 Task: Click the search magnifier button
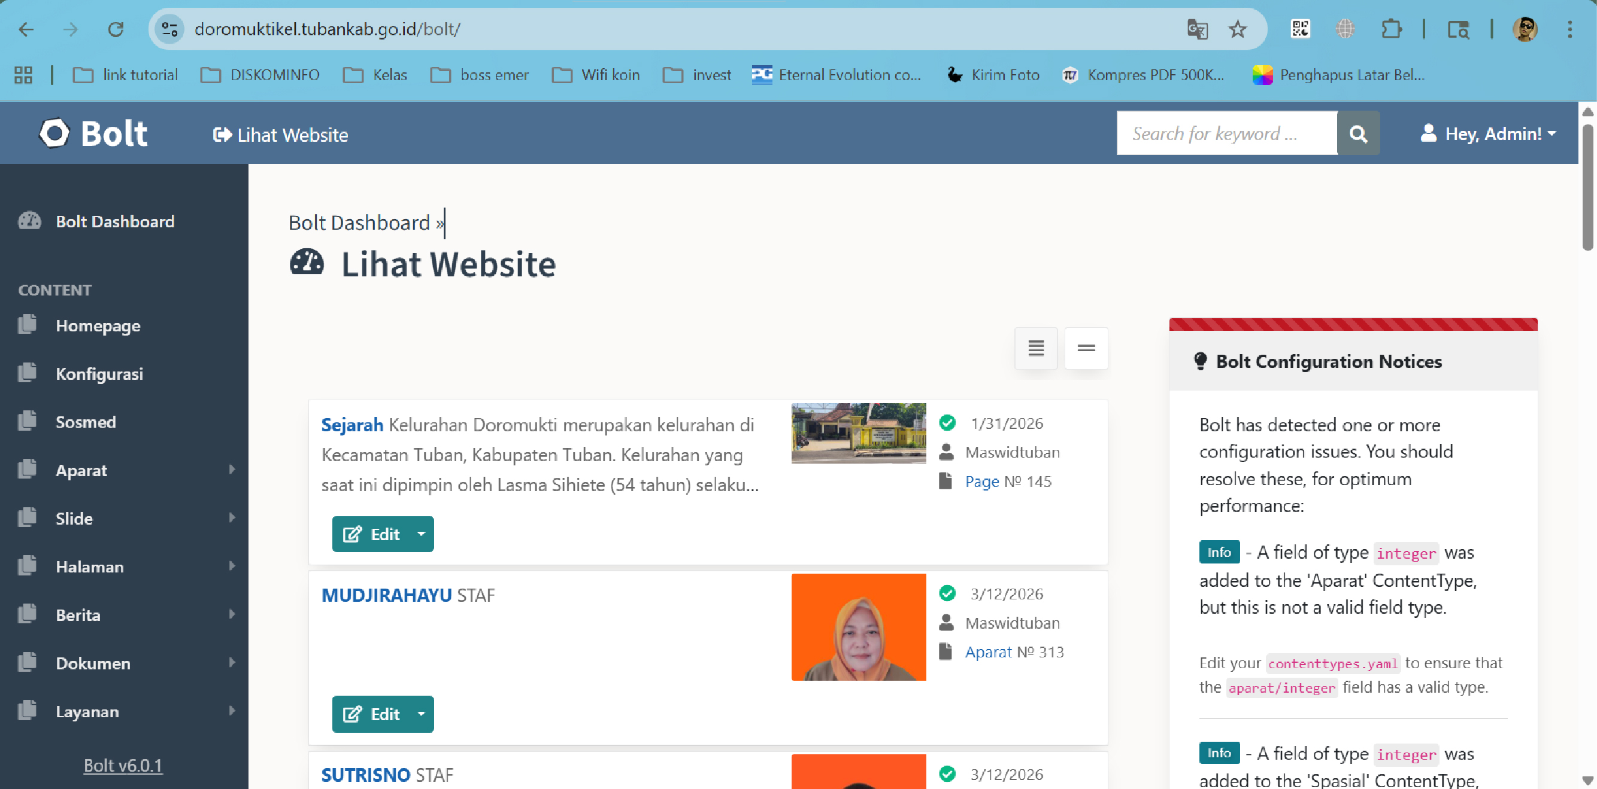coord(1358,133)
